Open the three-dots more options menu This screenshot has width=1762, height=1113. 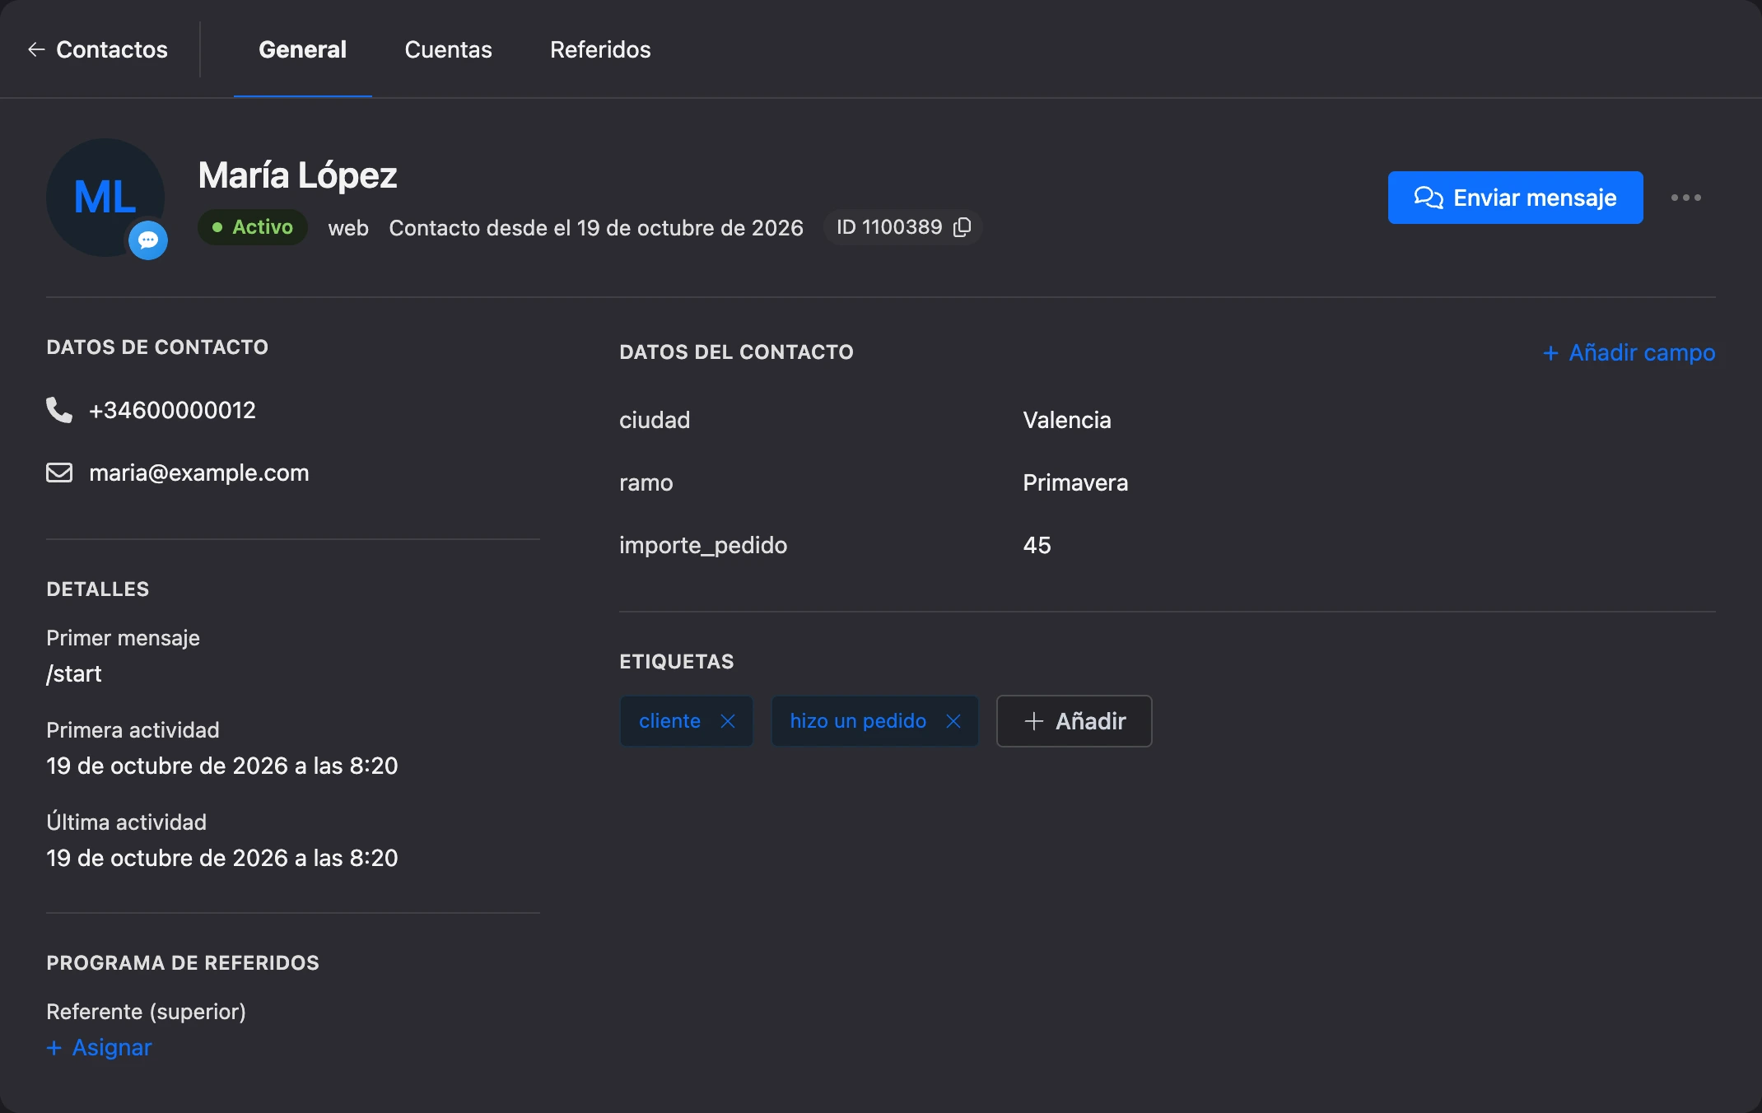(x=1685, y=198)
